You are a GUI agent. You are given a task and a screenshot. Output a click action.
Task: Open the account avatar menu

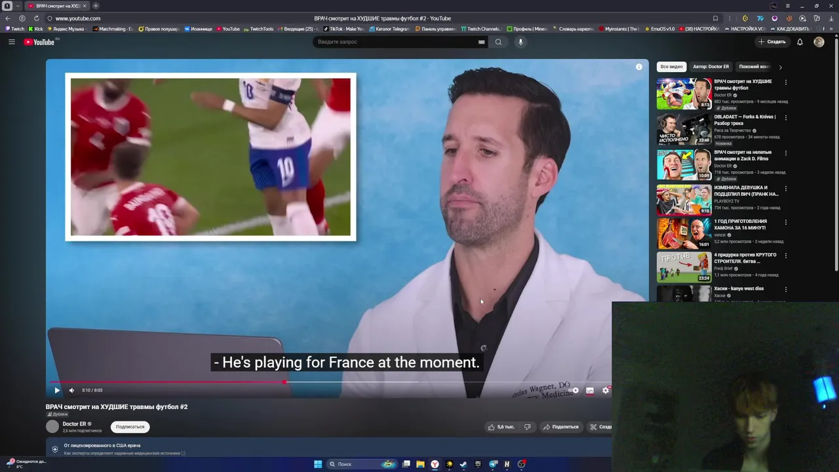pyautogui.click(x=819, y=42)
